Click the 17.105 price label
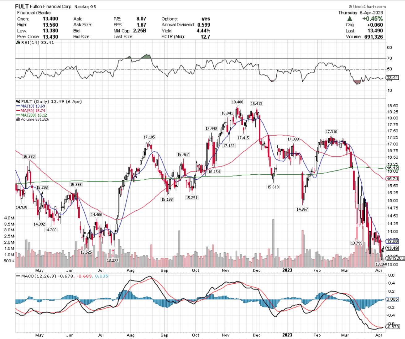 click(x=149, y=137)
